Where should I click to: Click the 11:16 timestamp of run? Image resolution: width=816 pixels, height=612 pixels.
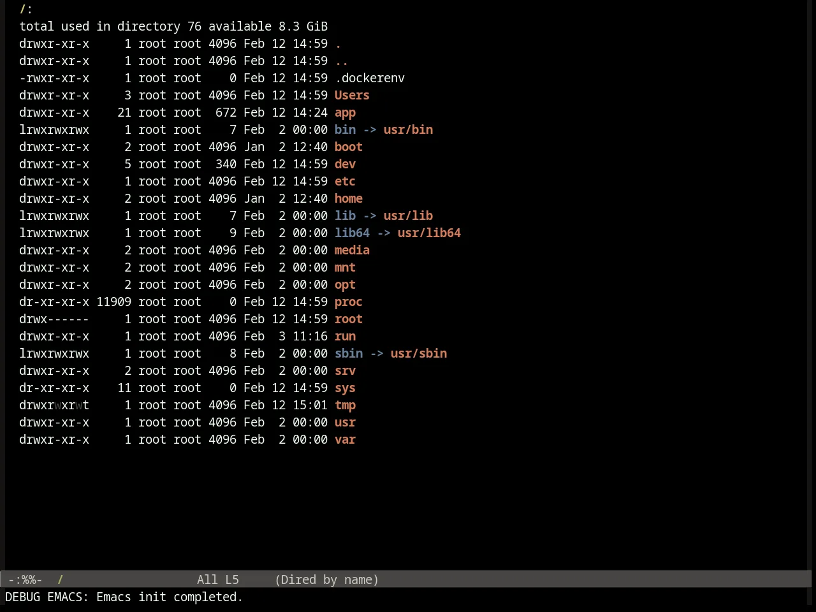click(310, 337)
